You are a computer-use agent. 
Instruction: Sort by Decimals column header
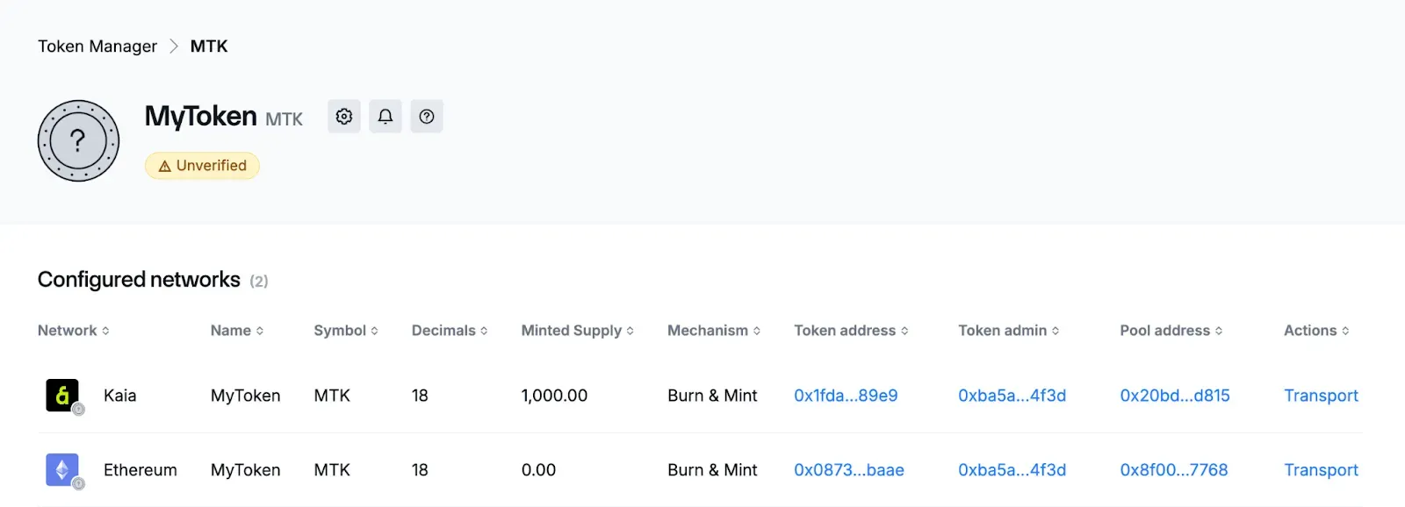(x=449, y=331)
